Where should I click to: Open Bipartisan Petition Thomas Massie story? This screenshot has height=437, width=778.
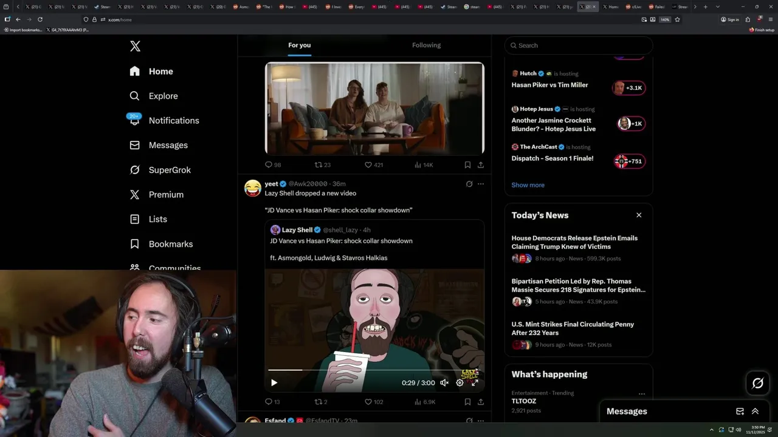(578, 285)
